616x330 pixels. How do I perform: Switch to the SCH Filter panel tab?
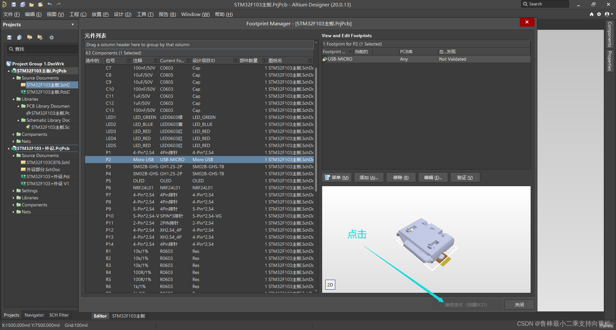pyautogui.click(x=59, y=315)
